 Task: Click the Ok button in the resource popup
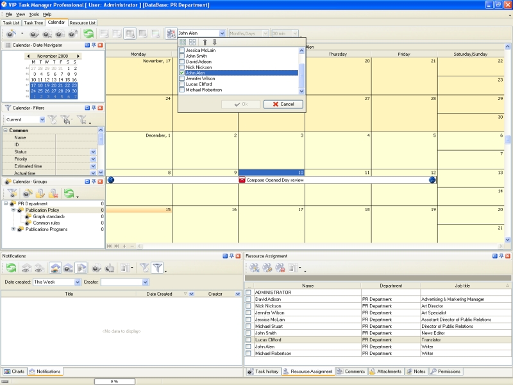(241, 104)
